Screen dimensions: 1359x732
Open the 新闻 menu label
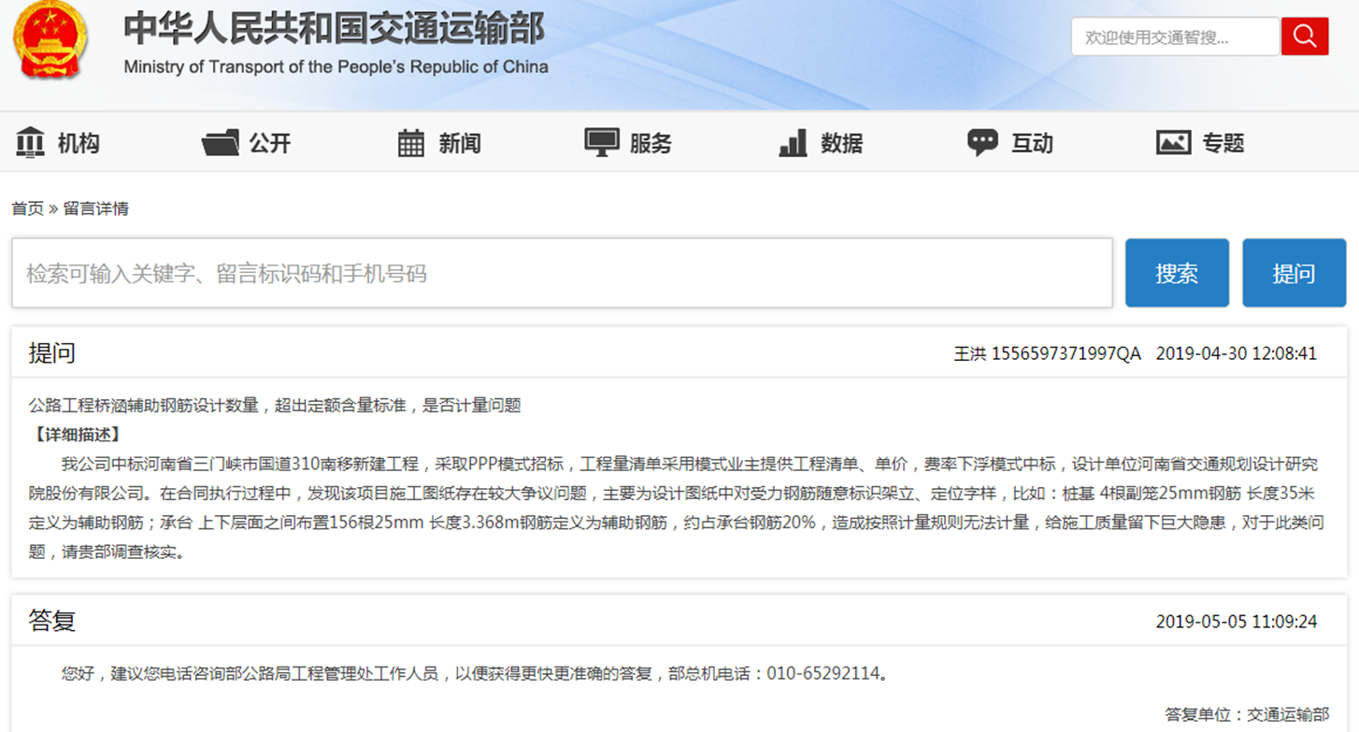(460, 143)
